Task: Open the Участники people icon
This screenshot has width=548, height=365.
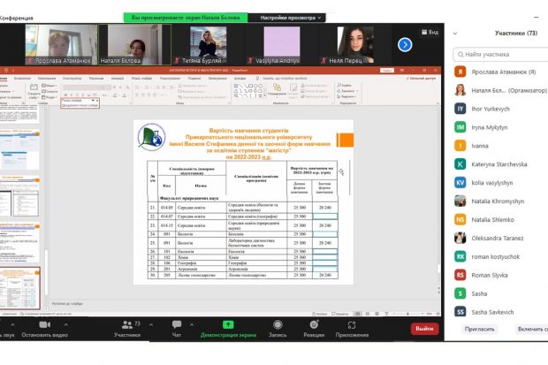Action: [x=127, y=325]
